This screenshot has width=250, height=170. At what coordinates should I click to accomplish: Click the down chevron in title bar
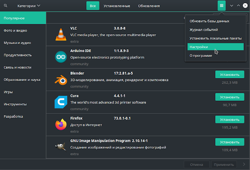coord(232,6)
